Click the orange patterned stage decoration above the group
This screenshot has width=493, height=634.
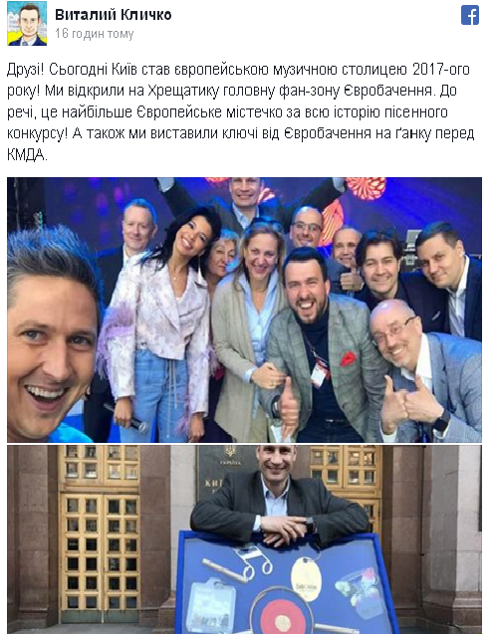(x=367, y=188)
